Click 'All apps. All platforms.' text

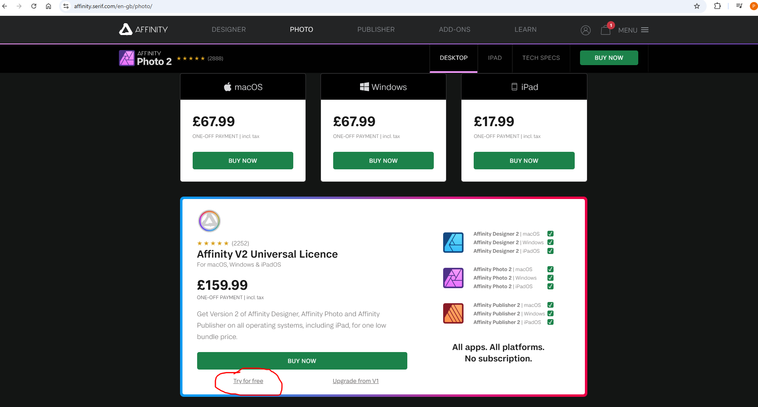click(498, 347)
